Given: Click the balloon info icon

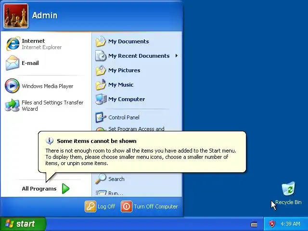Looking at the screenshot, I should point(50,141).
